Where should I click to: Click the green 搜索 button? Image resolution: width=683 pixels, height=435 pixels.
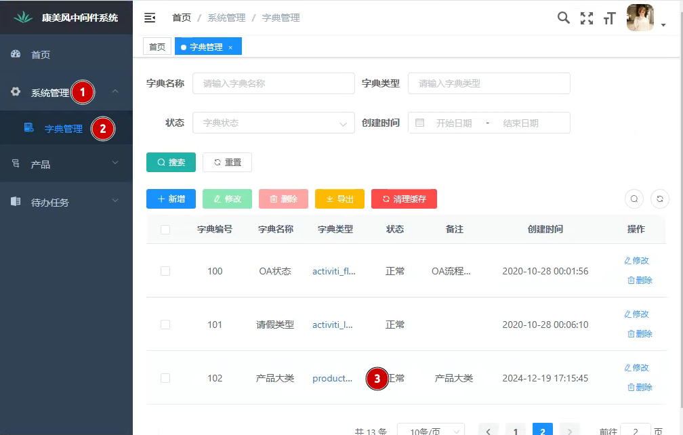pos(171,163)
